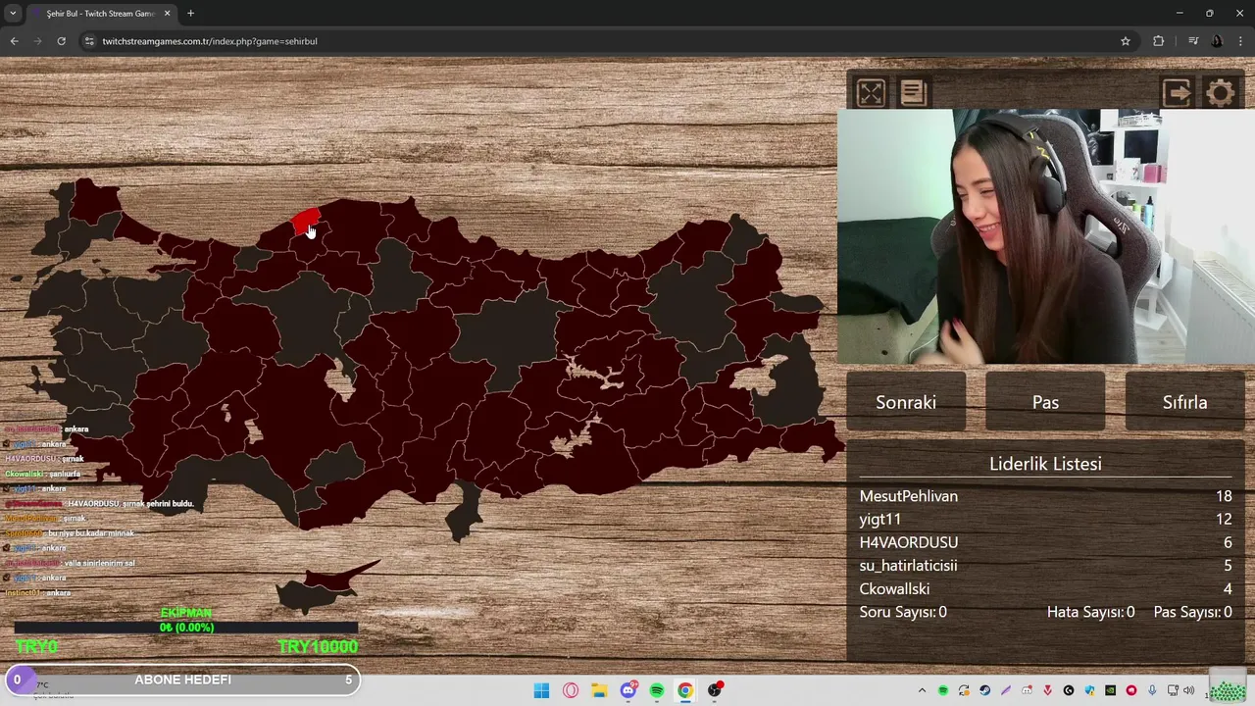
Task: Bookmark this page with the star icon
Action: (1126, 41)
